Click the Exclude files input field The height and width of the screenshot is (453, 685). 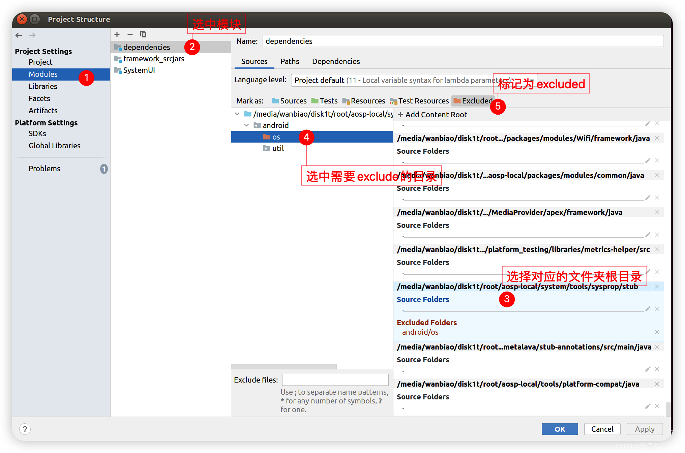click(335, 380)
